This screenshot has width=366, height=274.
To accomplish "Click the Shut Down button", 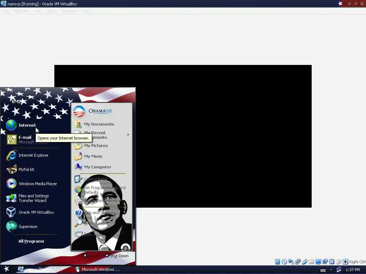I will 117,256.
